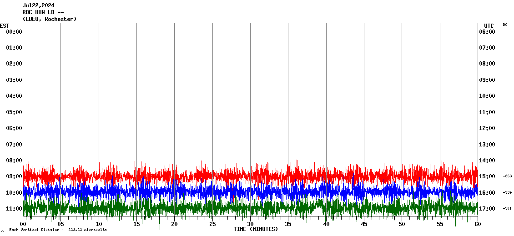
Task: Click the 15 minute tick label
Action: (x=136, y=224)
